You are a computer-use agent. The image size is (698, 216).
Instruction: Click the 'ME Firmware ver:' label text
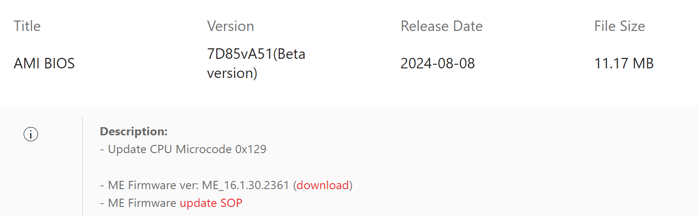(x=152, y=185)
